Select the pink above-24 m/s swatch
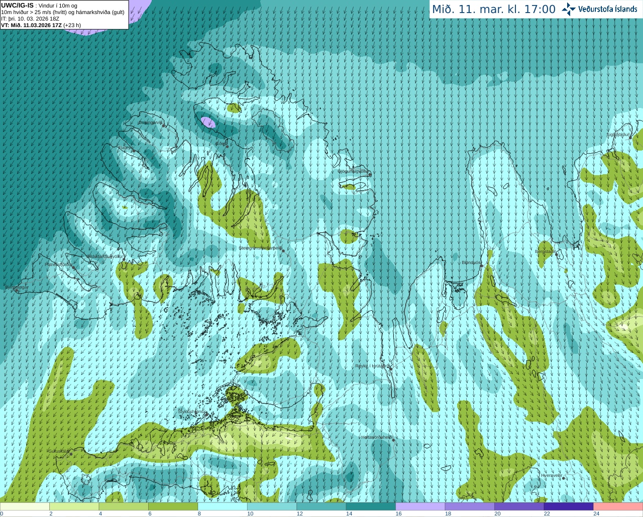Screen dimensions: 643x517 click(618, 506)
